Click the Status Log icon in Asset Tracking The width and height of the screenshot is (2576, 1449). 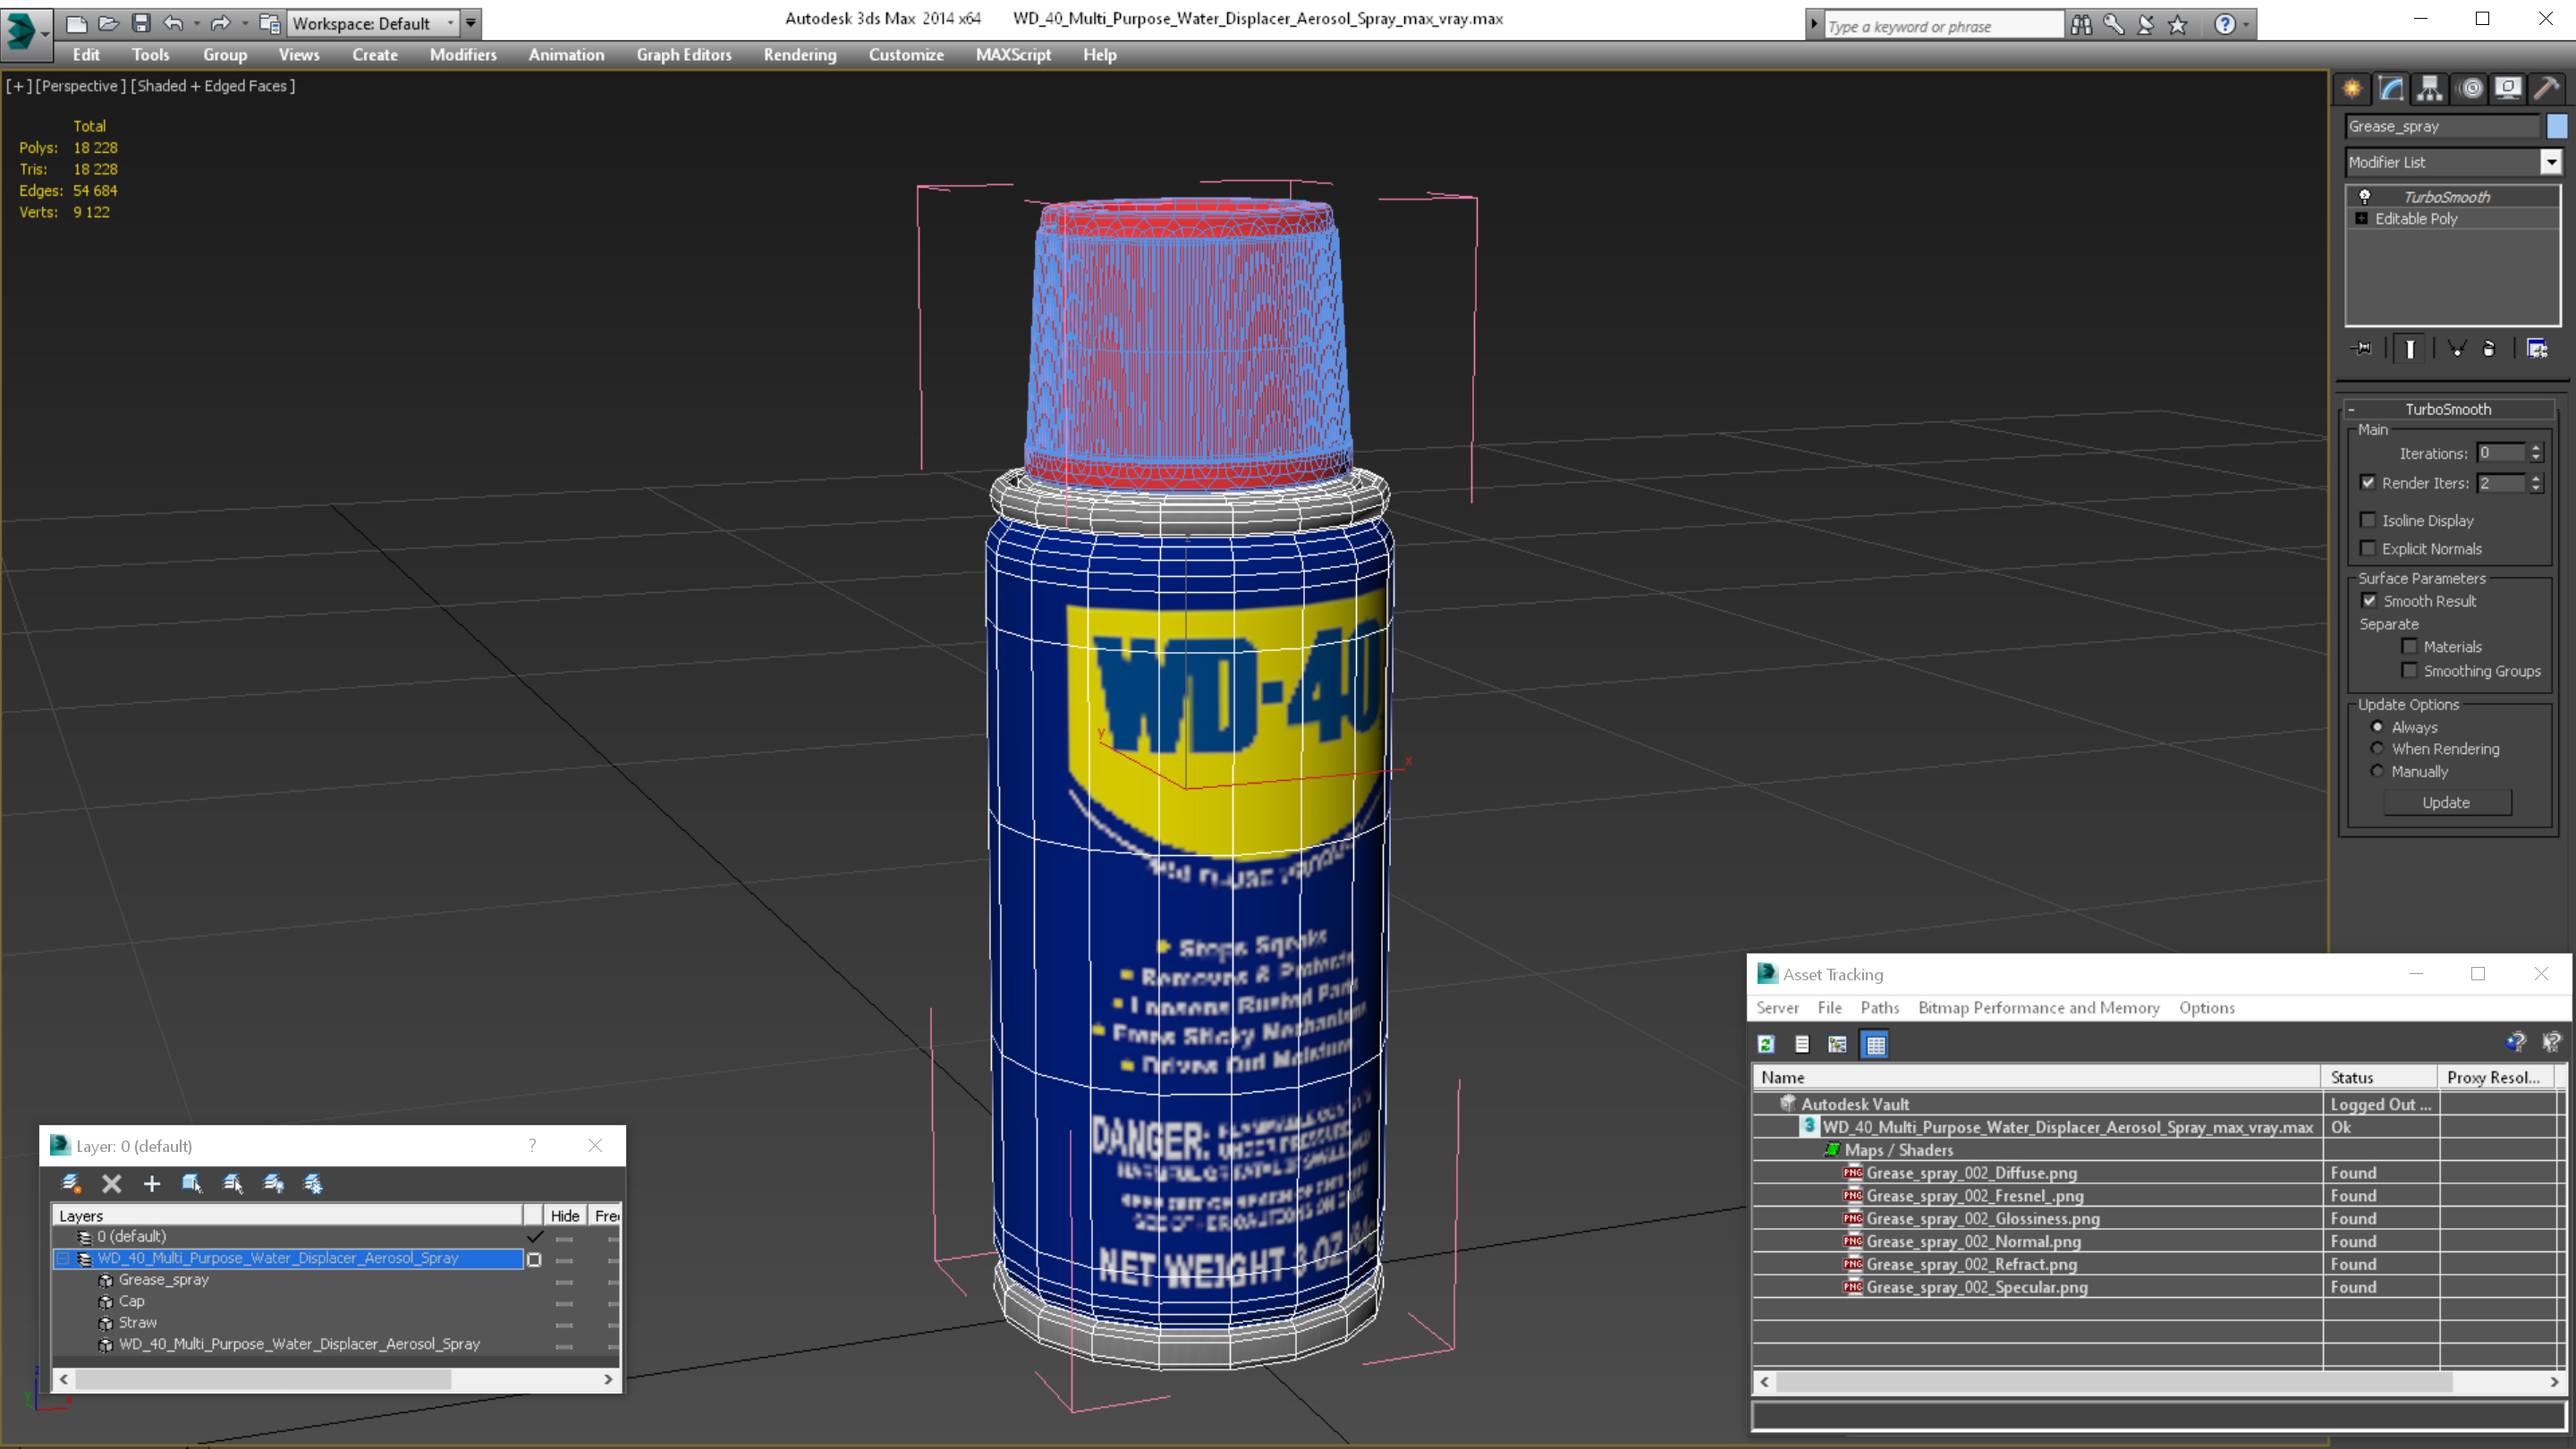click(1802, 1044)
